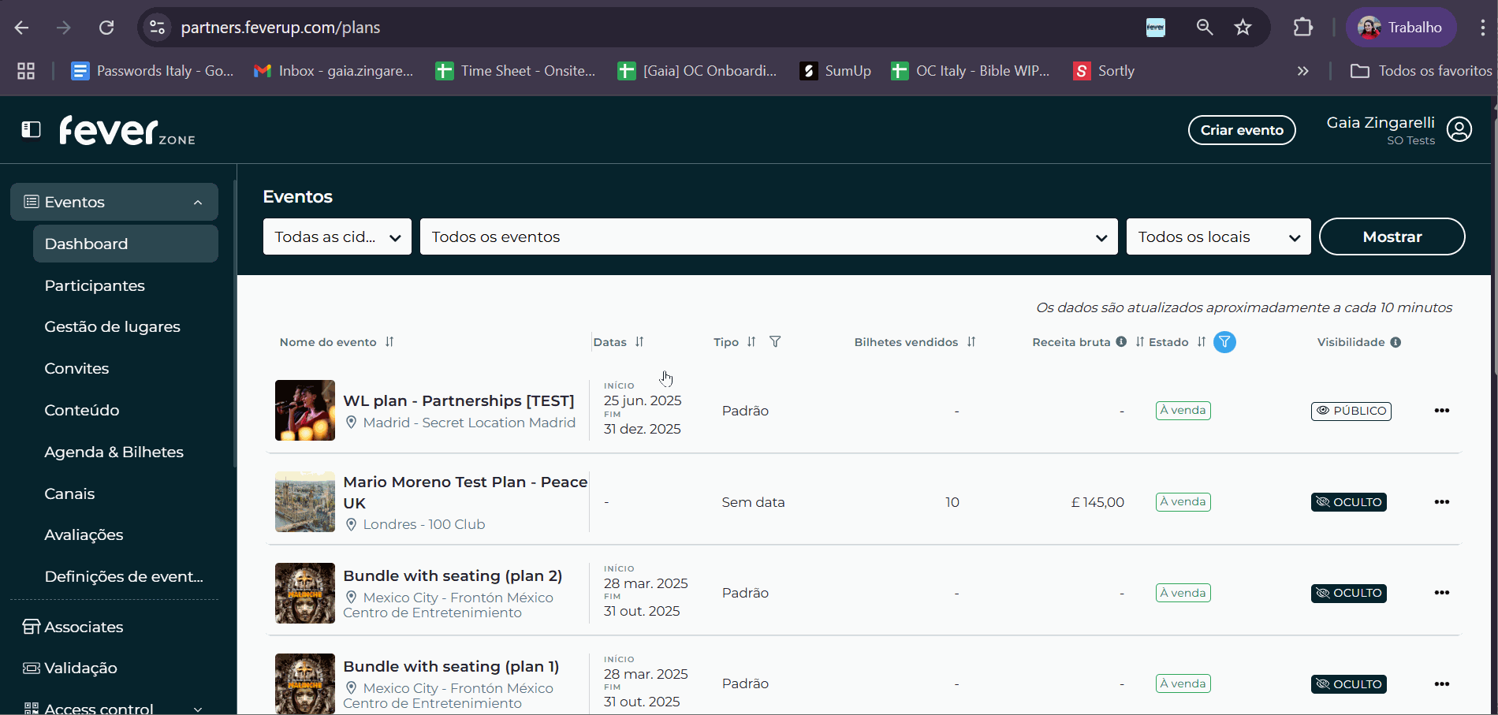The image size is (1498, 715).
Task: Open the user profile avatar icon
Action: pos(1459,129)
